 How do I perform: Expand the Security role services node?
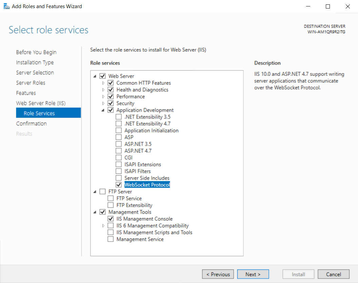click(x=104, y=103)
